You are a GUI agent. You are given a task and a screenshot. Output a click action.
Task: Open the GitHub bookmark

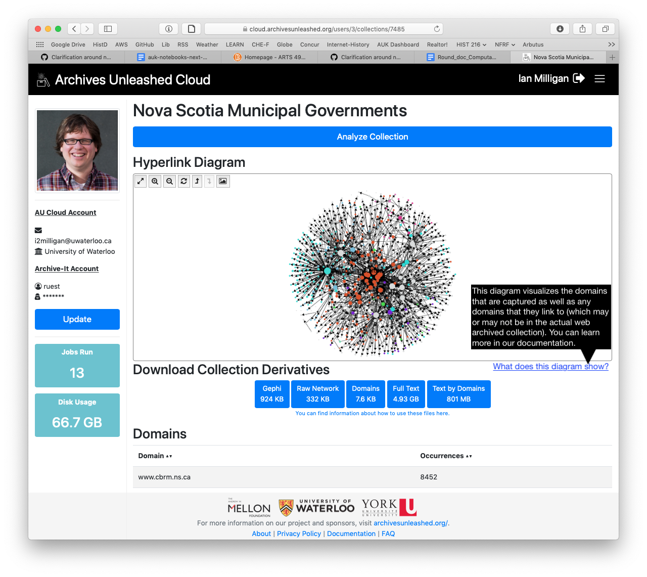pos(145,45)
